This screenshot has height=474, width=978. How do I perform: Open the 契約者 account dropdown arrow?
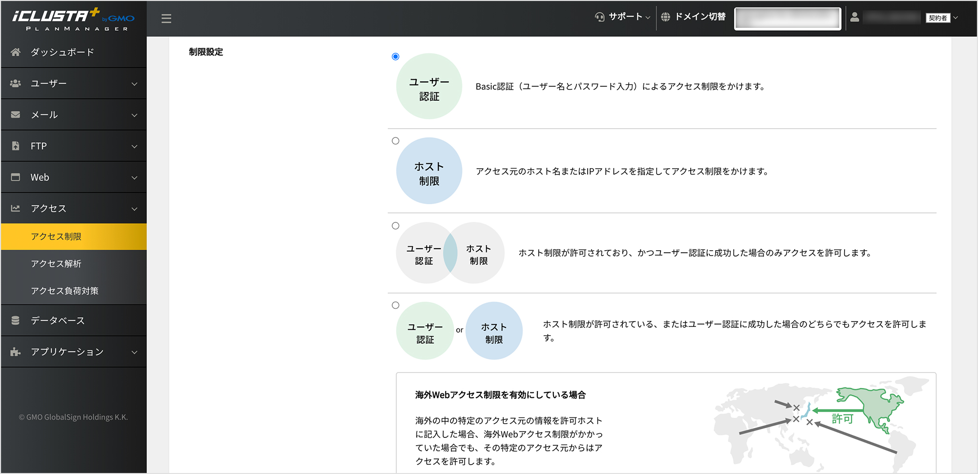956,18
